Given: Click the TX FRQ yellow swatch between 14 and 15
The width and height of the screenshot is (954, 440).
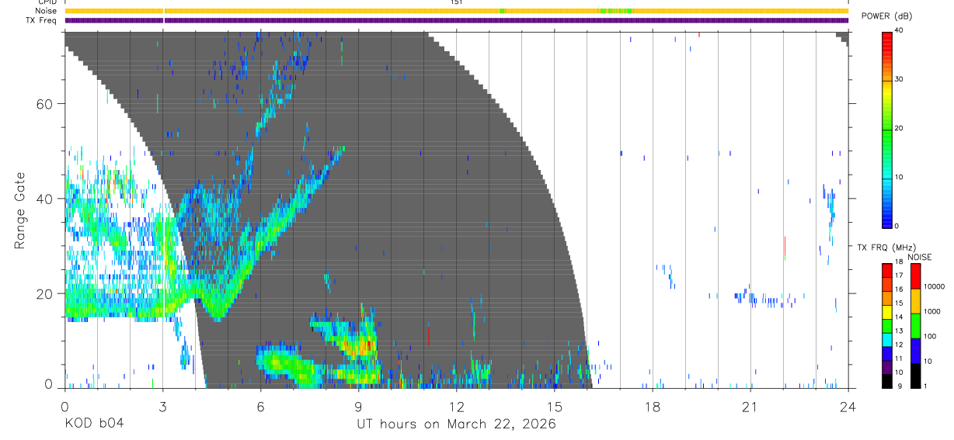Looking at the screenshot, I should [887, 311].
